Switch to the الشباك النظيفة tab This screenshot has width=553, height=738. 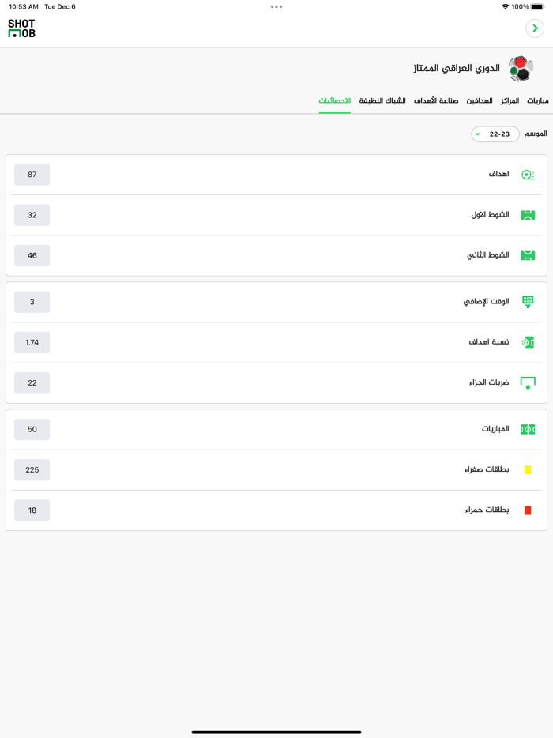[x=382, y=100]
